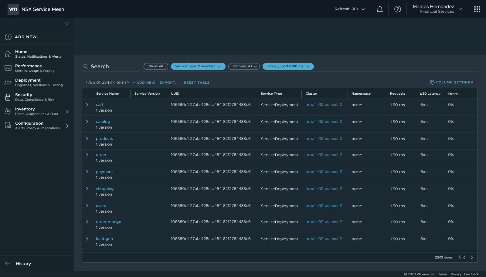Sort by Requests column header

coord(397,93)
